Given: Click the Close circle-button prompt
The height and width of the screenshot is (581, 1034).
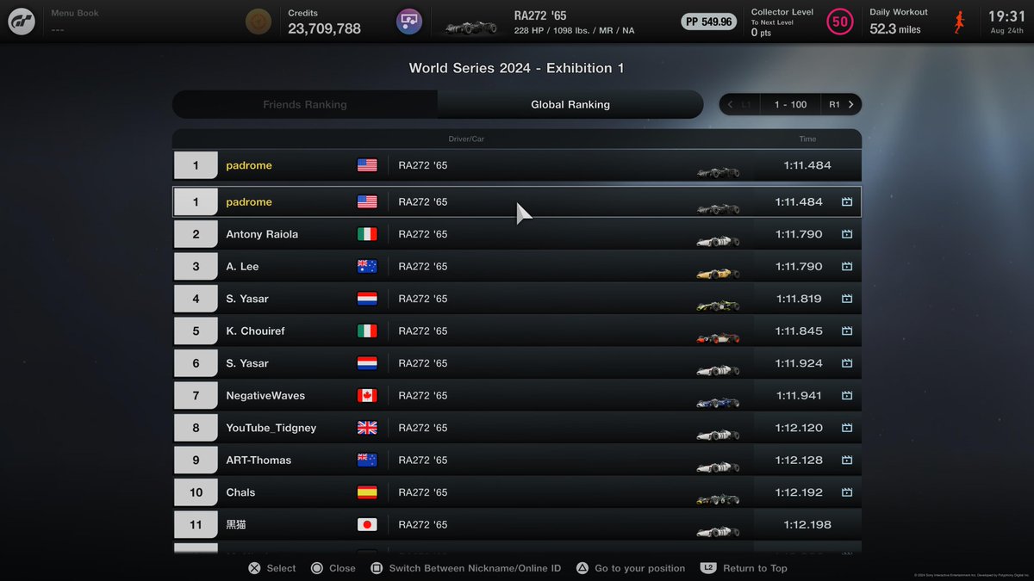Looking at the screenshot, I should point(333,568).
